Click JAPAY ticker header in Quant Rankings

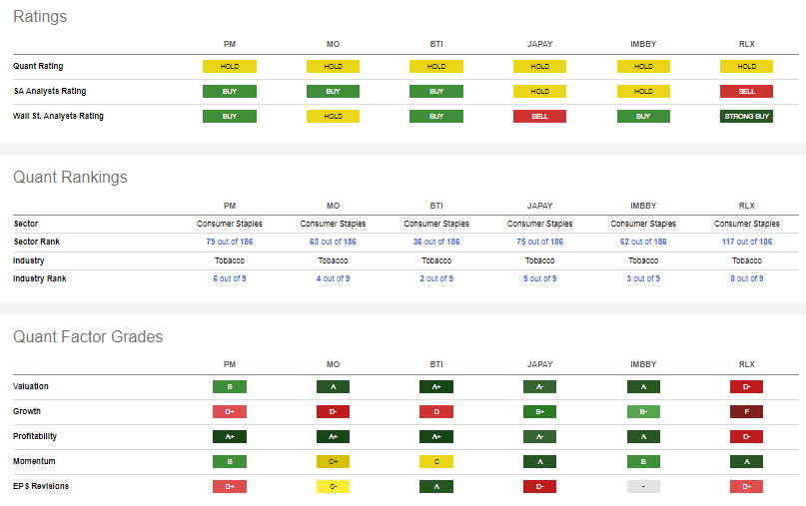pos(539,206)
